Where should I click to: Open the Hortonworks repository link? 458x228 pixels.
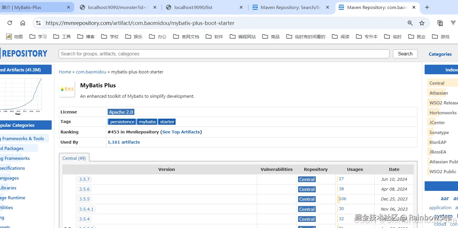[x=443, y=113]
